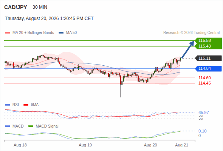The width and height of the screenshot is (223, 151).
Task: Click the green MACD Signal legend marker
Action: (31, 126)
